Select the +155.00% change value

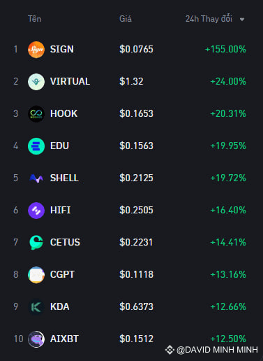[225, 49]
